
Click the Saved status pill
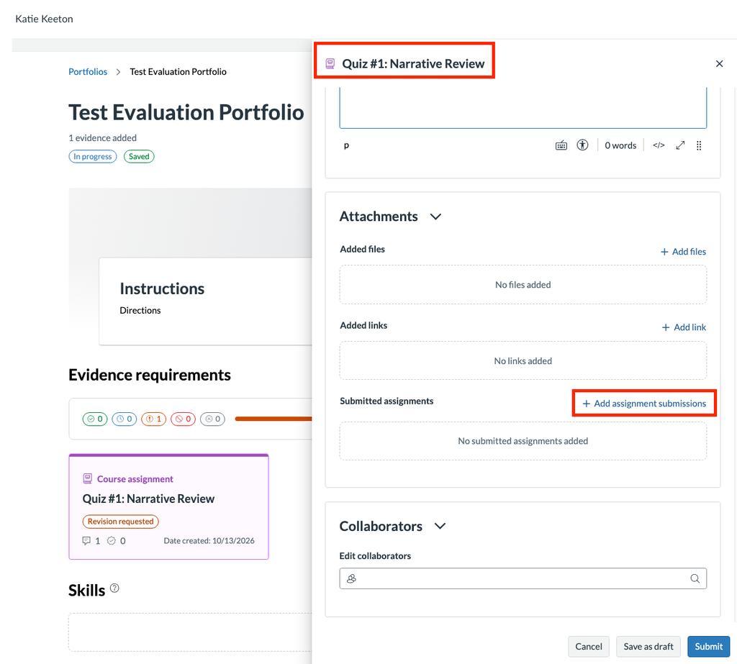[x=139, y=157]
